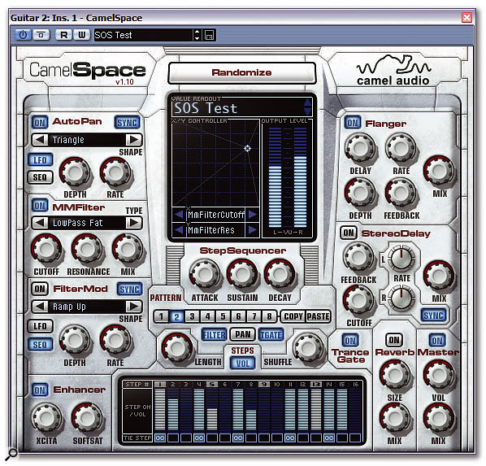
Task: Toggle StereoDelay SYNC button
Action: coord(434,316)
